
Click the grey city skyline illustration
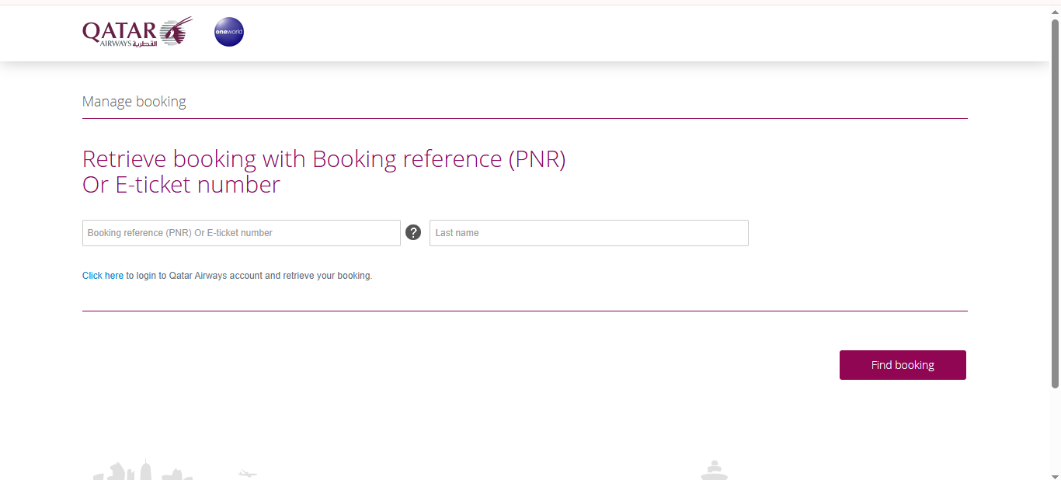(x=143, y=471)
